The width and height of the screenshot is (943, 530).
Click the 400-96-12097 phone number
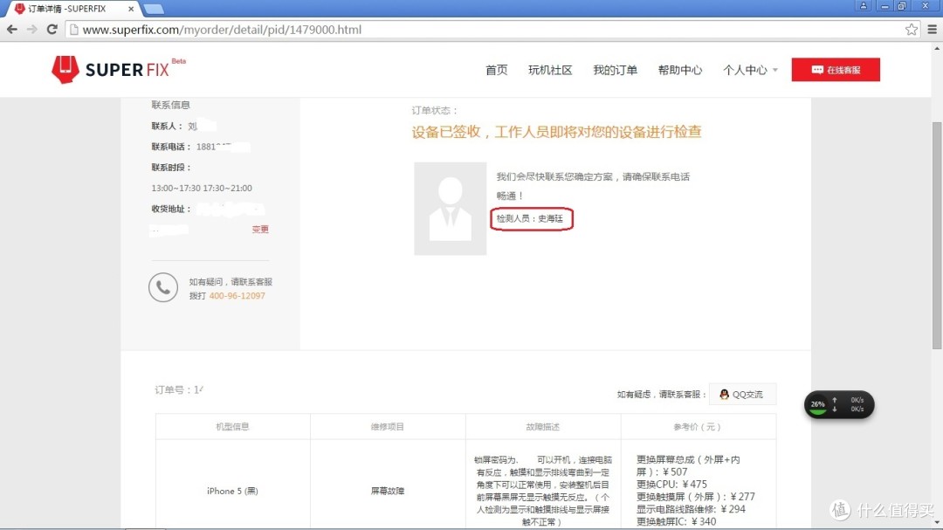click(237, 295)
